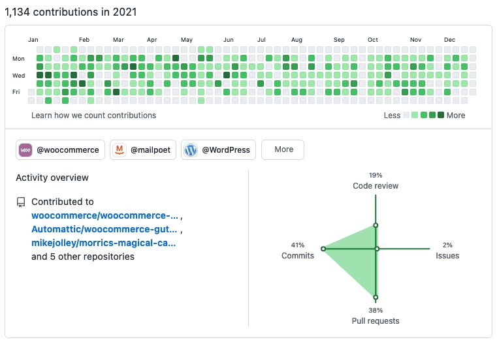This screenshot has width=497, height=342.
Task: Click the Code review chart label
Action: [376, 186]
